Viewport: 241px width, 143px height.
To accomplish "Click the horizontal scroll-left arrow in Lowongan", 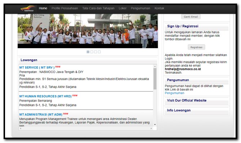I will [21, 128].
